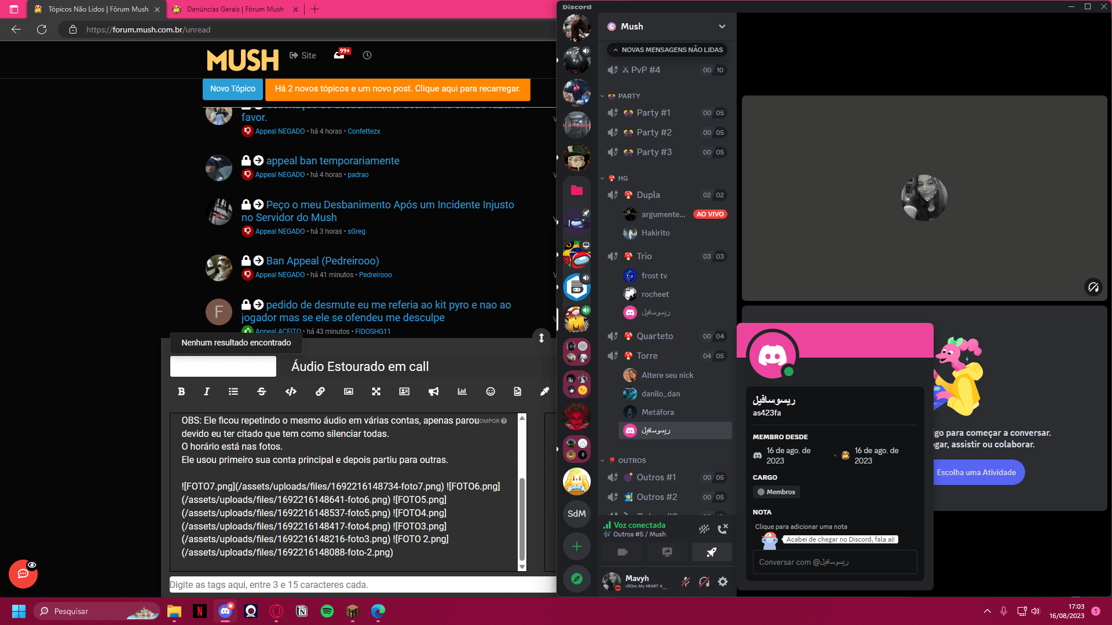Screen dimensions: 1112x625
Task: Open Spotify from the taskbar
Action: (x=327, y=611)
